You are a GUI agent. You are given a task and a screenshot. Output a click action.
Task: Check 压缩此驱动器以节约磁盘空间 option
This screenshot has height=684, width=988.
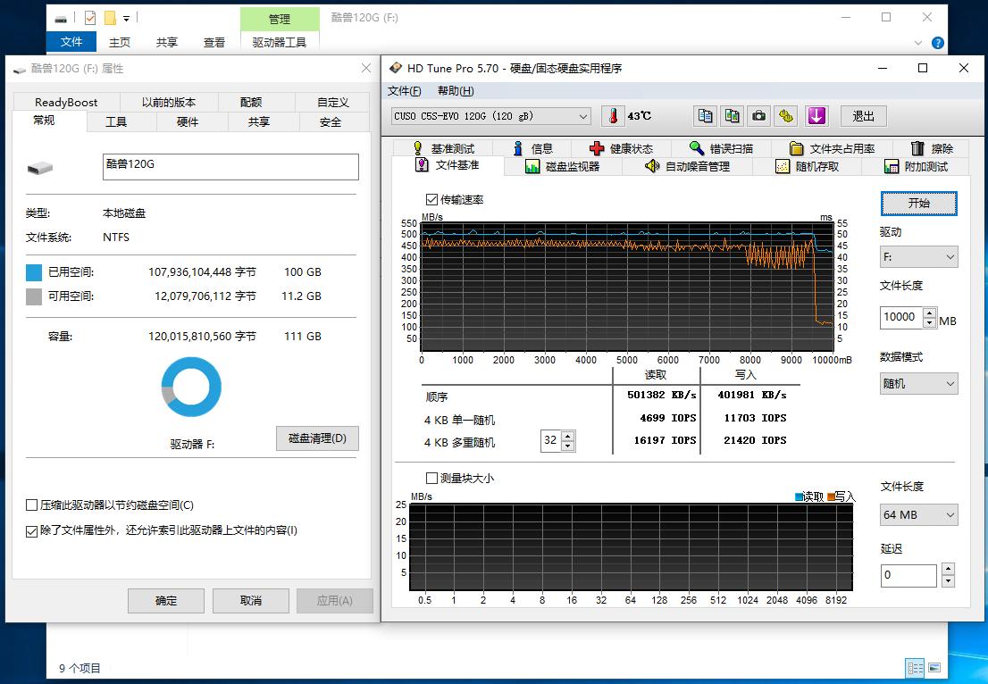[31, 505]
